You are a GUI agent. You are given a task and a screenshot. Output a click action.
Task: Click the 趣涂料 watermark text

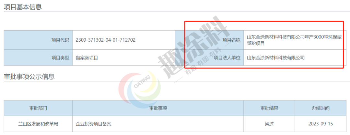coord(194,47)
